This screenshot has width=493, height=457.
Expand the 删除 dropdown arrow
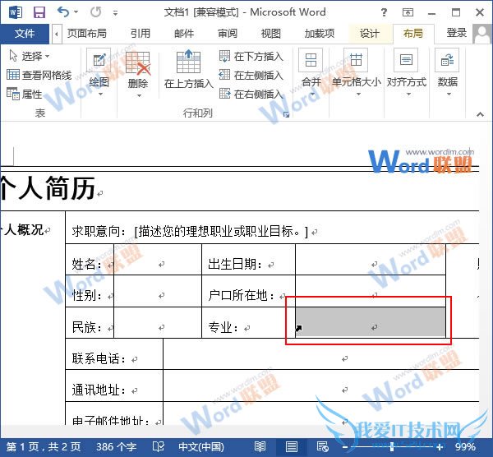[139, 95]
